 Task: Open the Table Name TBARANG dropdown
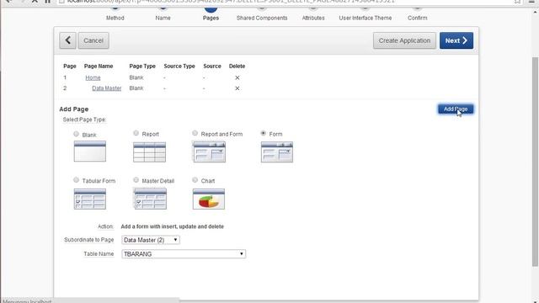pos(184,254)
